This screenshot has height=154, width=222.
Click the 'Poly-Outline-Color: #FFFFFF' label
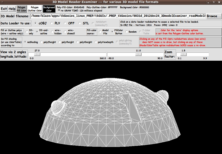coord(102,7)
